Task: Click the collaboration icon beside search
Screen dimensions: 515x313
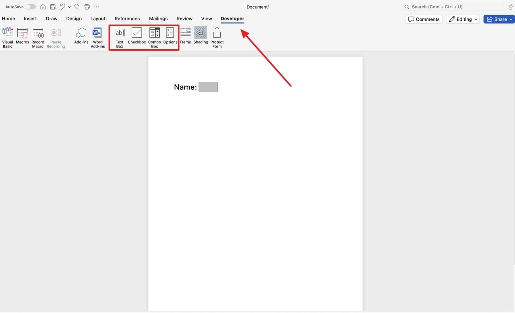Action: pos(511,7)
